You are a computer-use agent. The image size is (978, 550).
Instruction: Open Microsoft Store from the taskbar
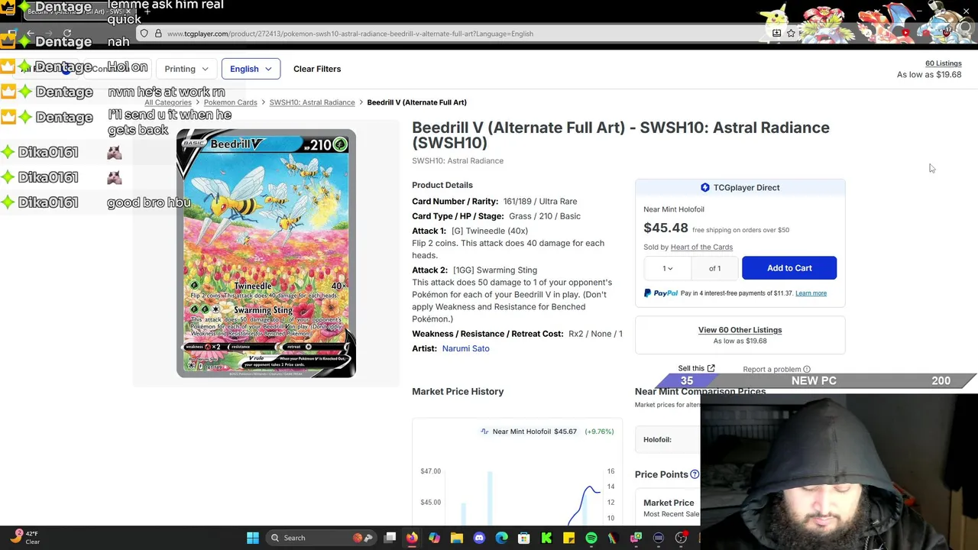point(524,538)
